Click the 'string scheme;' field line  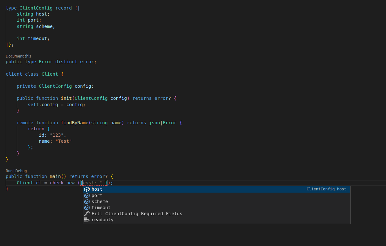(36, 26)
